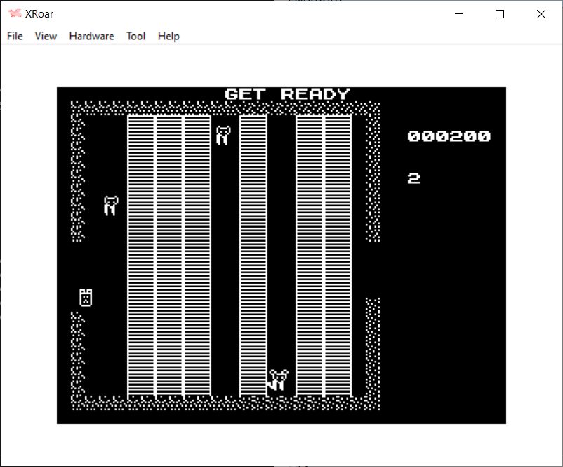Click the GET READY banner text
Viewport: 563px width, 467px height.
click(x=287, y=94)
